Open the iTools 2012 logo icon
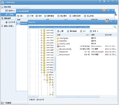The width and height of the screenshot is (119, 105). tap(3, 2)
